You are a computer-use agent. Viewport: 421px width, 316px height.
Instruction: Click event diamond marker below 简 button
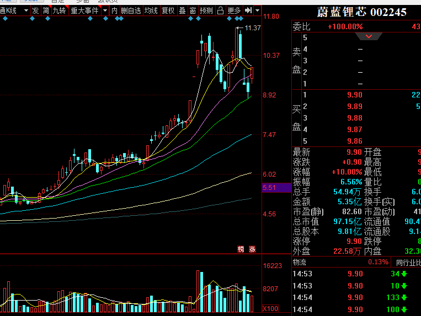47,19
